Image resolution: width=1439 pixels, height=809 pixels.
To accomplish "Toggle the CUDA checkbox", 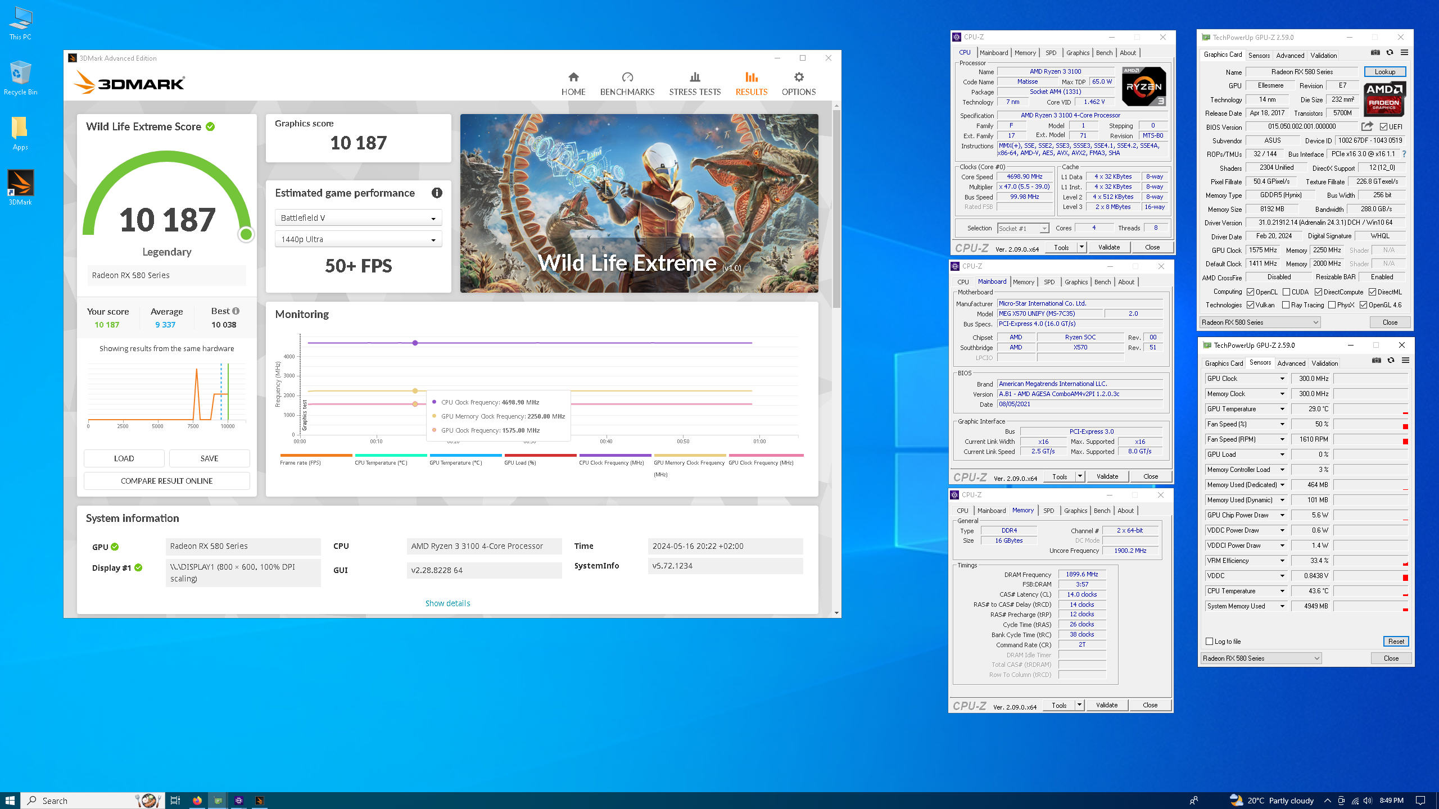I will [1287, 292].
